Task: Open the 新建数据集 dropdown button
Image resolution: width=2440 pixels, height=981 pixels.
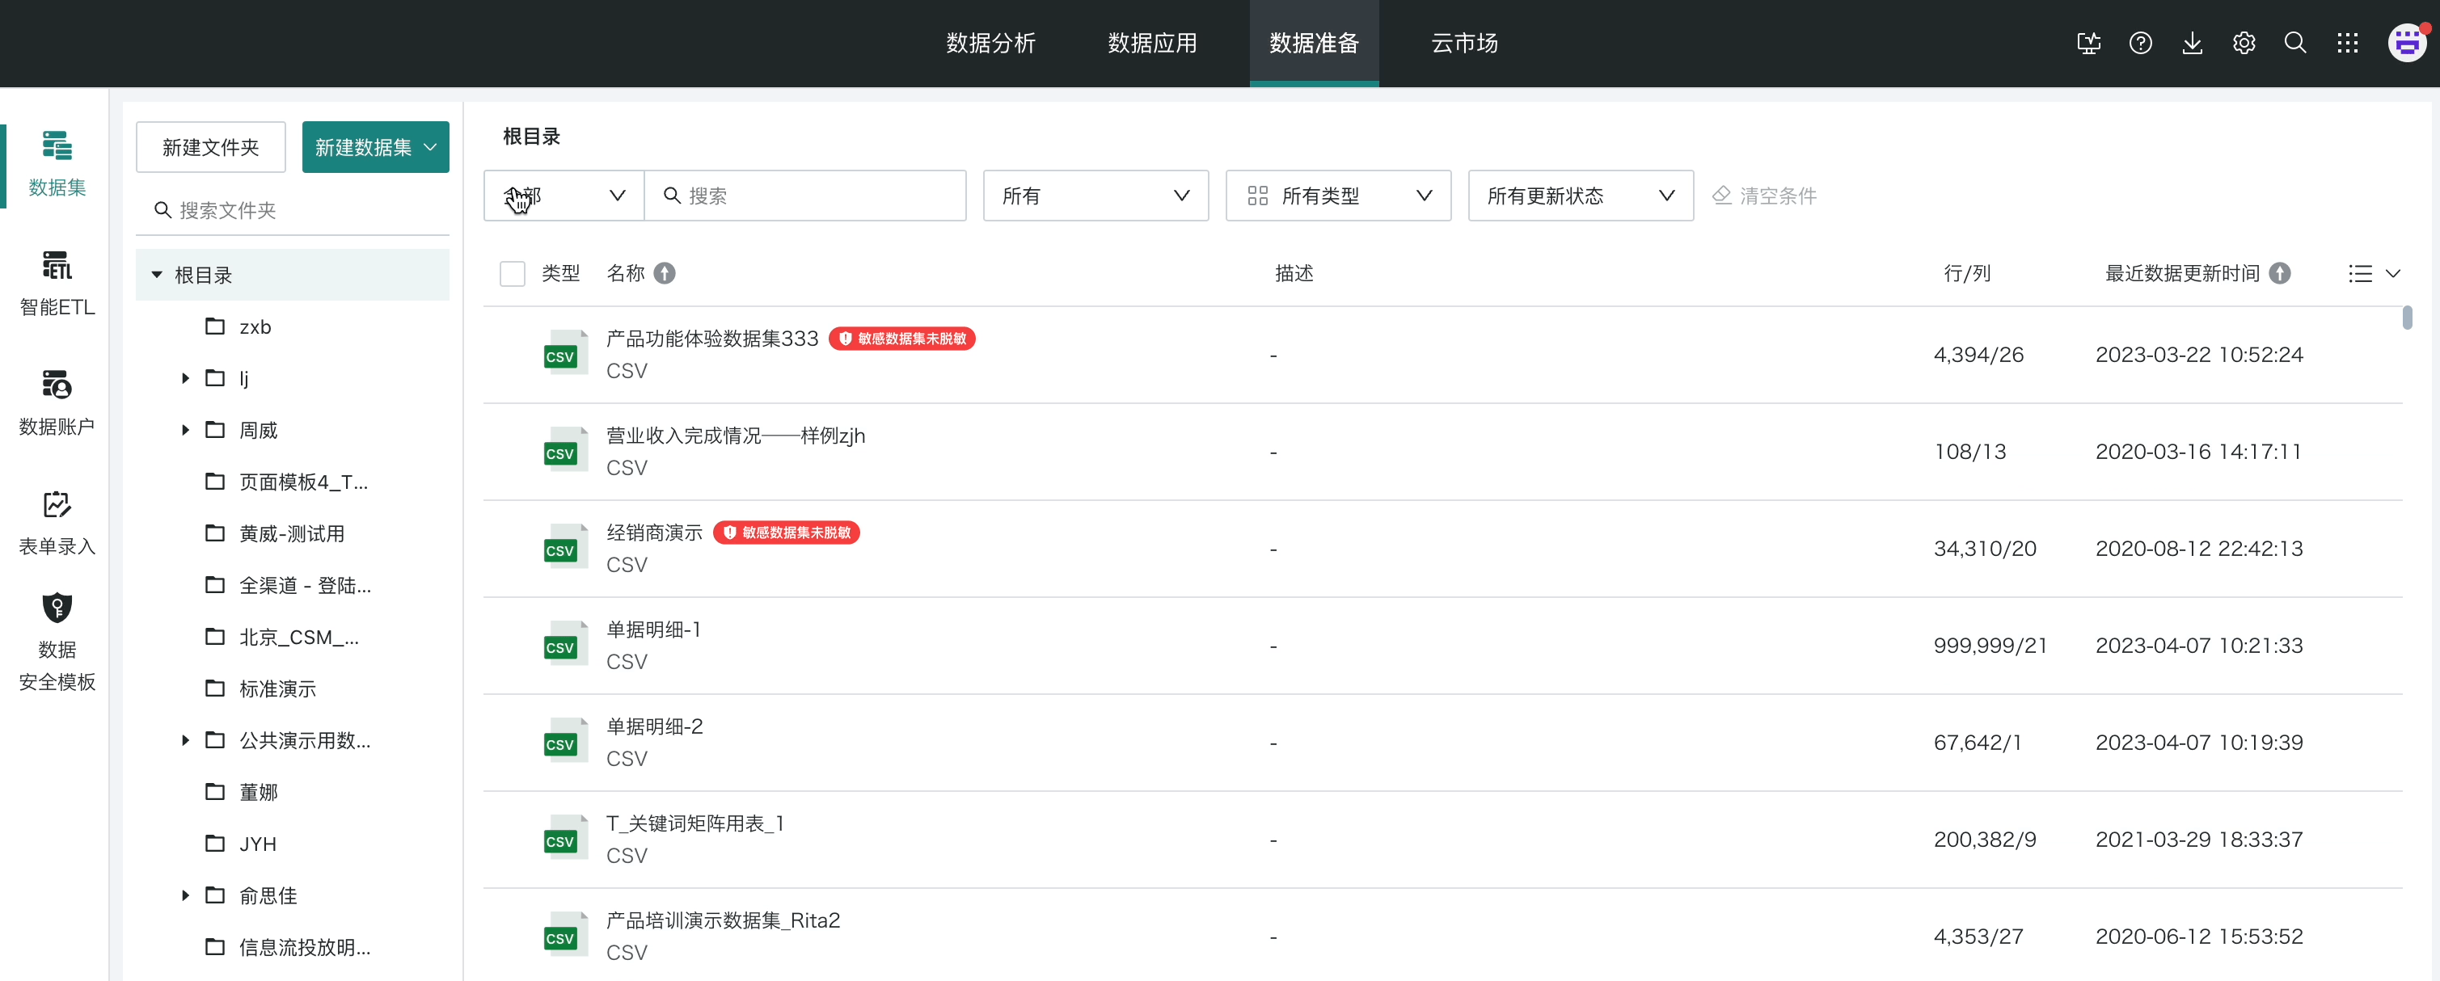Action: [375, 148]
